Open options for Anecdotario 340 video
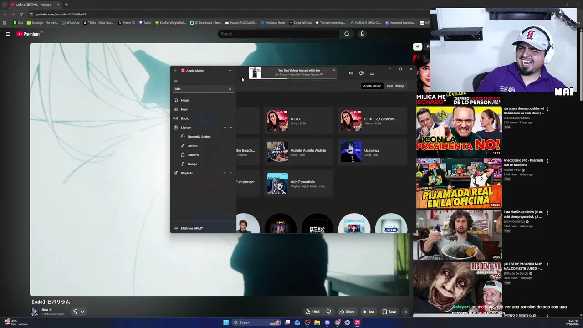The height and width of the screenshot is (328, 583). [x=548, y=161]
